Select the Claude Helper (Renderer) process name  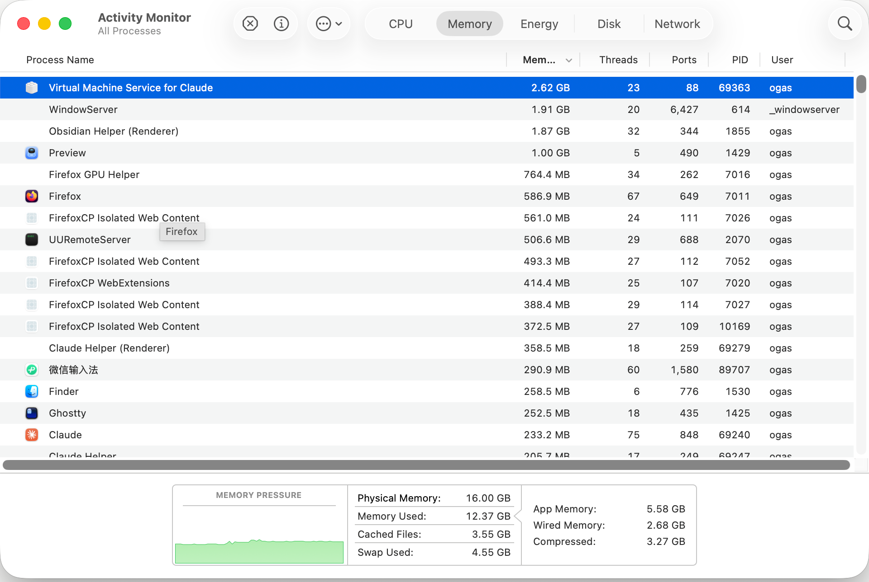pyautogui.click(x=109, y=348)
